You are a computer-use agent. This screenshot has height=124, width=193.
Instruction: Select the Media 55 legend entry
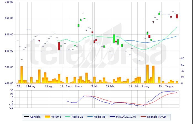pyautogui.click(x=96, y=117)
